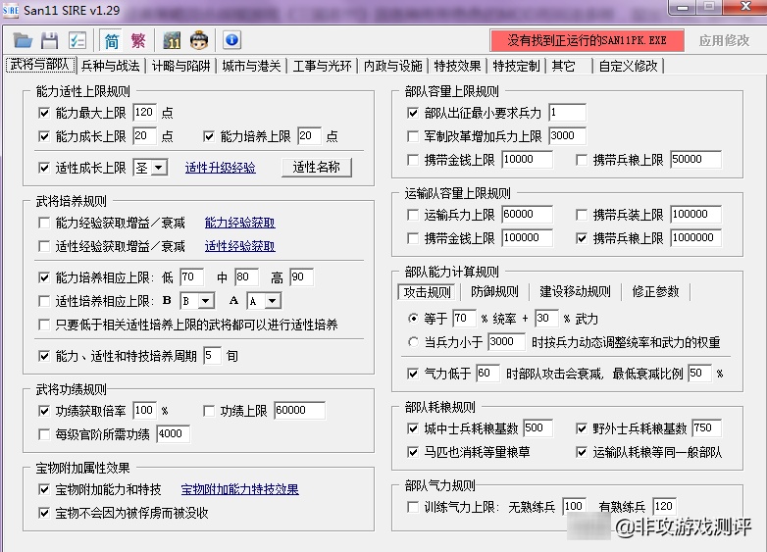Save settings with the floppy disk icon

49,40
